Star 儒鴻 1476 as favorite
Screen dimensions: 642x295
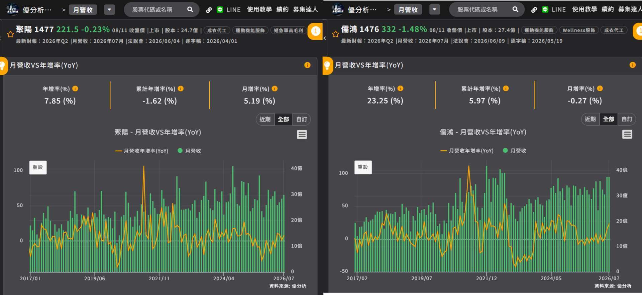tap(335, 34)
